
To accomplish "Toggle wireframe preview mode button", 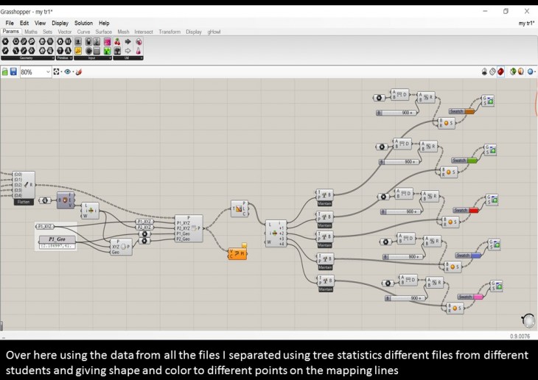I will 492,72.
